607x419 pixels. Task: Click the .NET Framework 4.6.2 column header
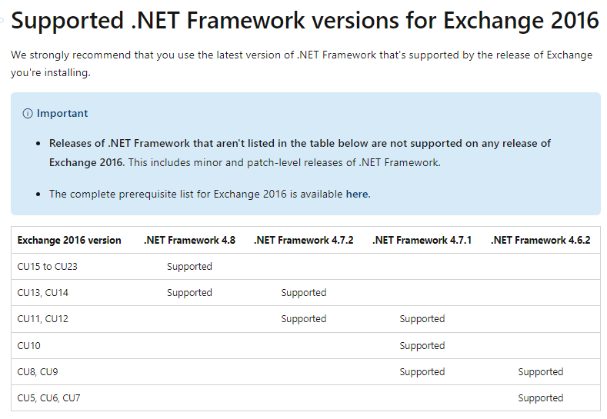[540, 241]
